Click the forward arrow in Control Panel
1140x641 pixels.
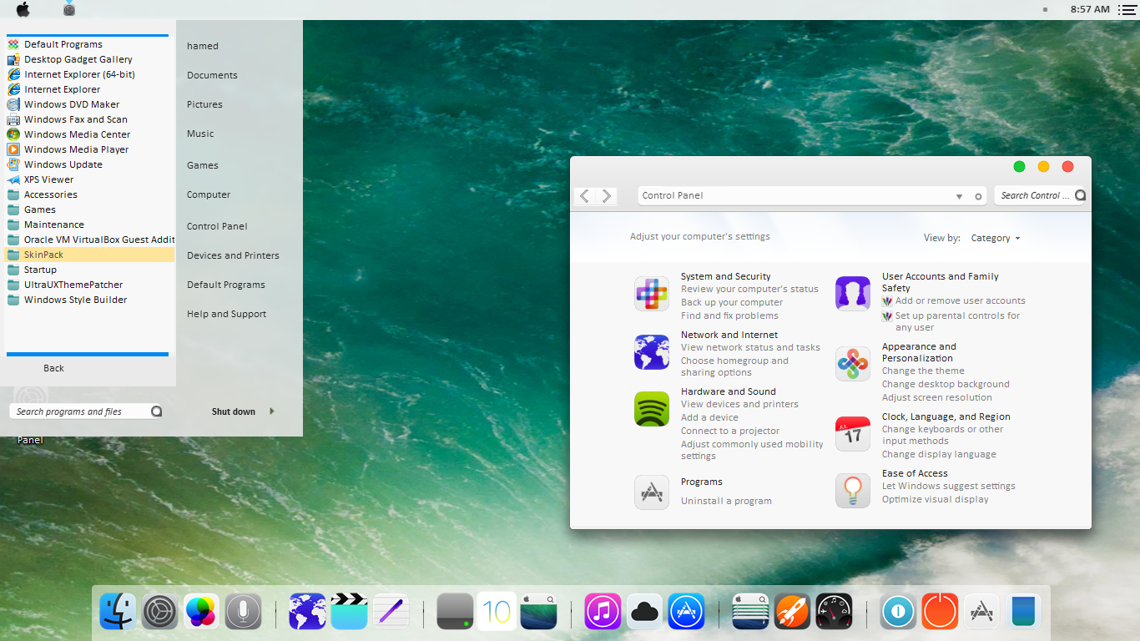(607, 196)
